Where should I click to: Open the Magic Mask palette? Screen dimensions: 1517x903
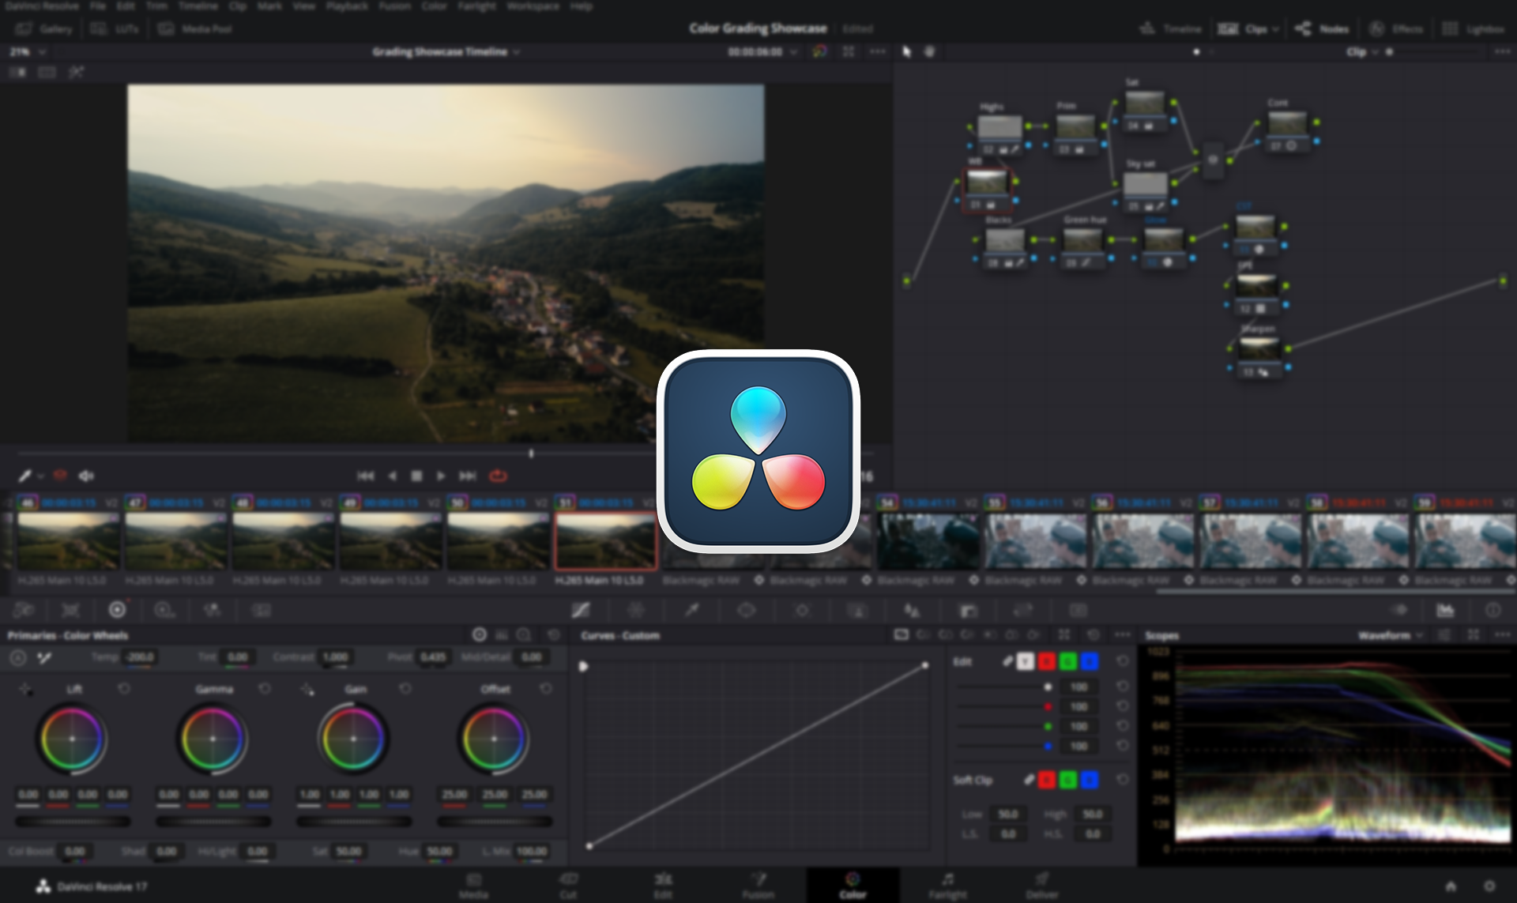[857, 610]
